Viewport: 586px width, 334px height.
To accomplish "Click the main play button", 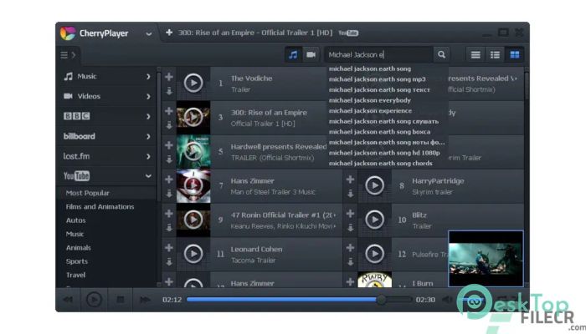I will click(94, 299).
